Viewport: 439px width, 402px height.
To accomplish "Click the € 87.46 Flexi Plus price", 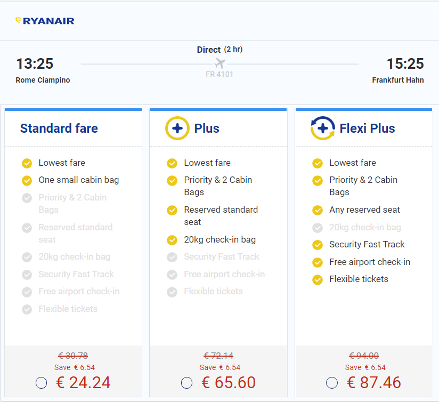I will click(x=374, y=383).
